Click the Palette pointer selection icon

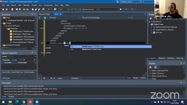coord(155,67)
